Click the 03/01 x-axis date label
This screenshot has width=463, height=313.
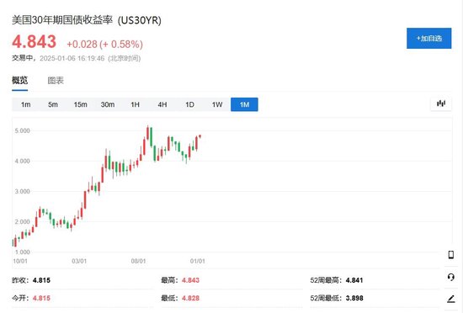79,261
